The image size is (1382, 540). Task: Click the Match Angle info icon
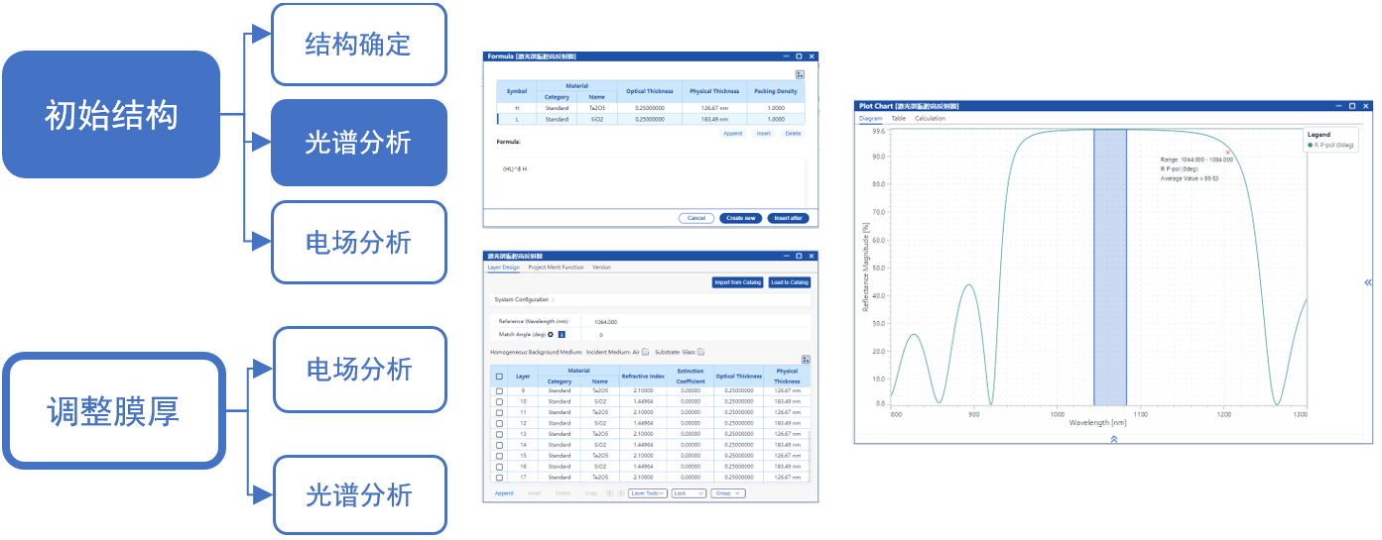coord(562,335)
